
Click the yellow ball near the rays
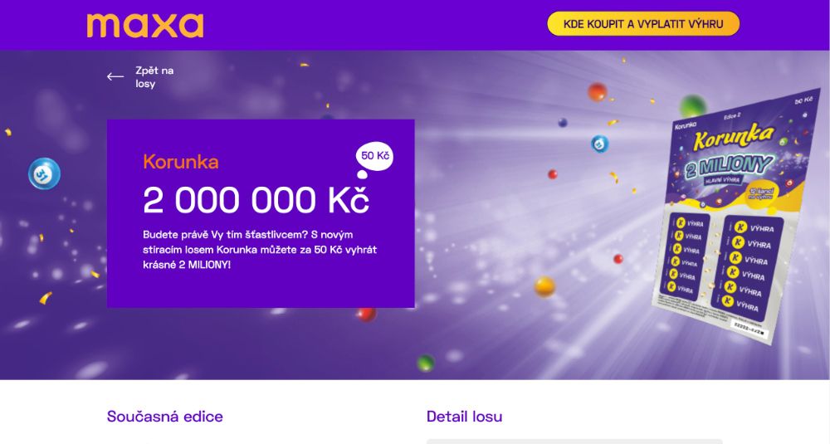tap(544, 286)
